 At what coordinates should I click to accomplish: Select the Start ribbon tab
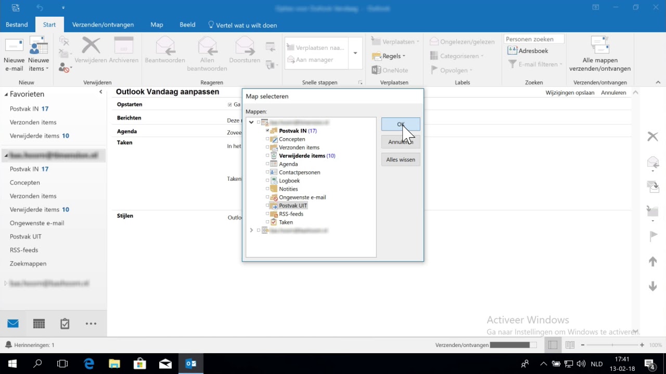(x=49, y=24)
